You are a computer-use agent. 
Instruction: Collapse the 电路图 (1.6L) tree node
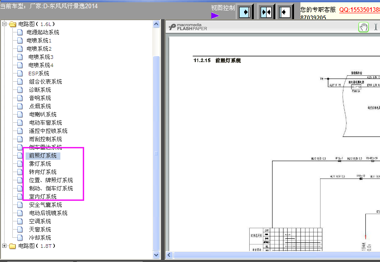pos(5,24)
